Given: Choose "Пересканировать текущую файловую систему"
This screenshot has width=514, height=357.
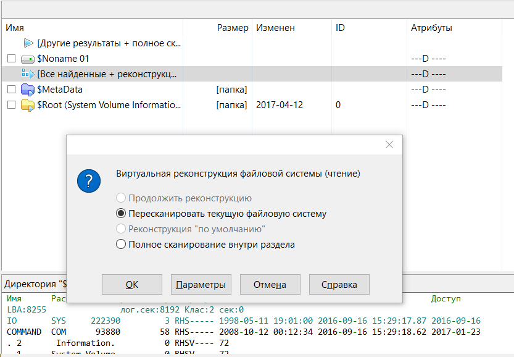Looking at the screenshot, I should (x=121, y=212).
